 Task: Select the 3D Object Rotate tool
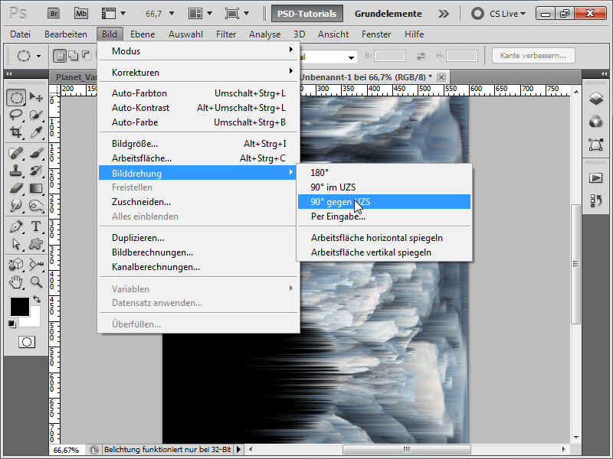(16, 265)
